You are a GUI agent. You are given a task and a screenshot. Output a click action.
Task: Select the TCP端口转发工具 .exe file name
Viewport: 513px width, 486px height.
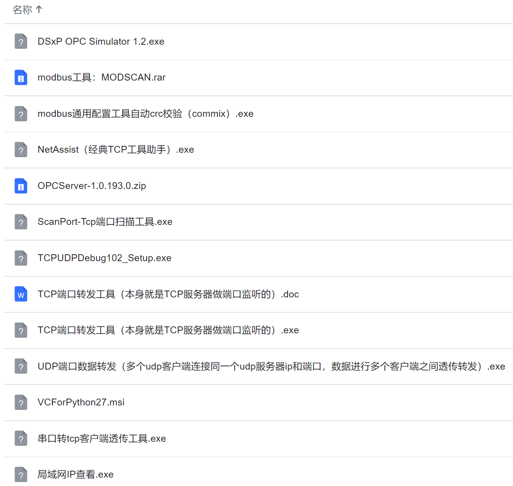tap(168, 330)
